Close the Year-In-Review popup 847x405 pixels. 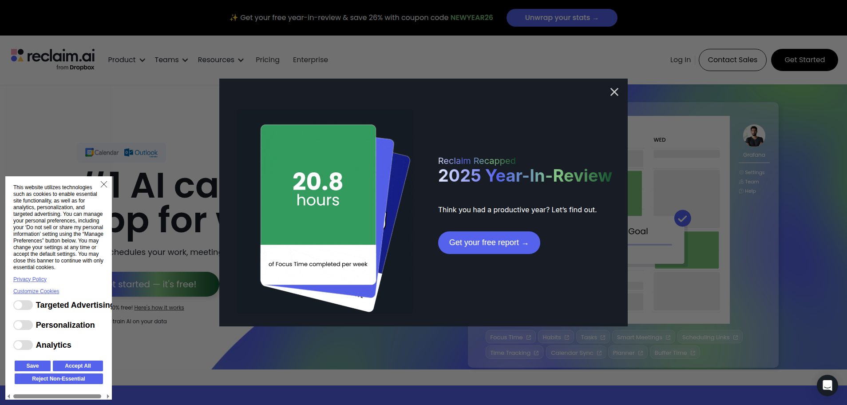click(x=614, y=92)
